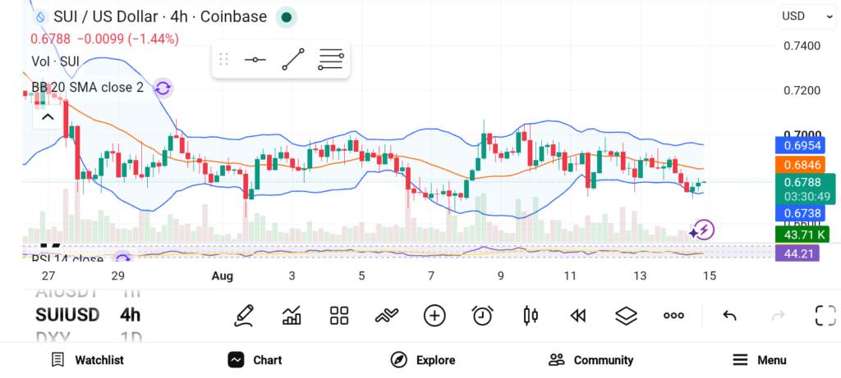
Task: Start bar replay with rewind icon
Action: [577, 316]
